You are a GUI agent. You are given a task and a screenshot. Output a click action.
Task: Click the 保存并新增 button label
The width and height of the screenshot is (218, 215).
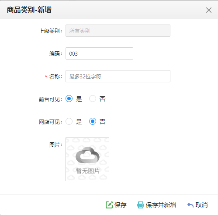[161, 205]
